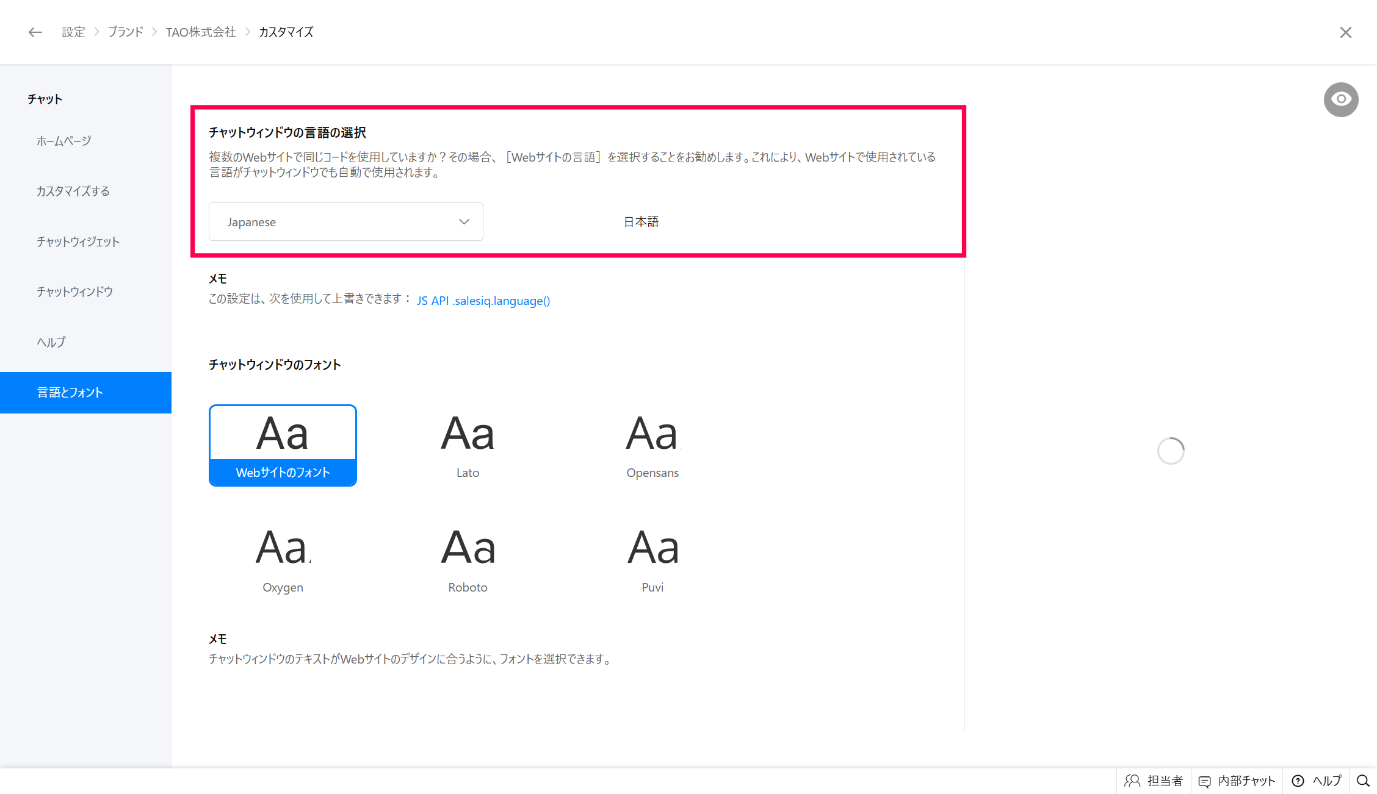The width and height of the screenshot is (1377, 794).
Task: Open 内部チャット internal chat
Action: (1237, 781)
